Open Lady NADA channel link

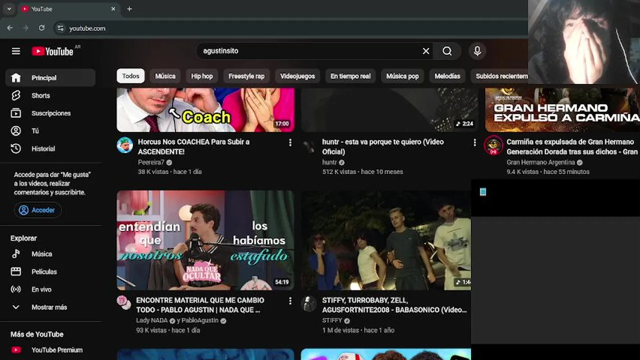pos(152,321)
